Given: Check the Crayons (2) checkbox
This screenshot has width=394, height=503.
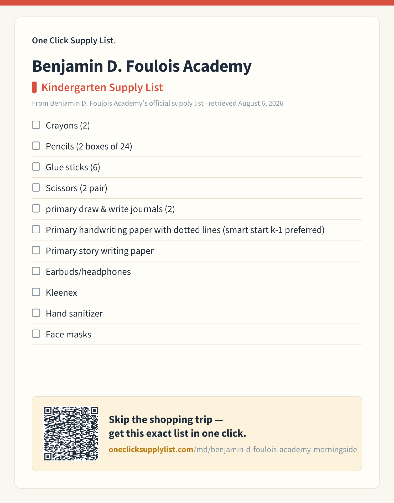Looking at the screenshot, I should click(x=36, y=125).
